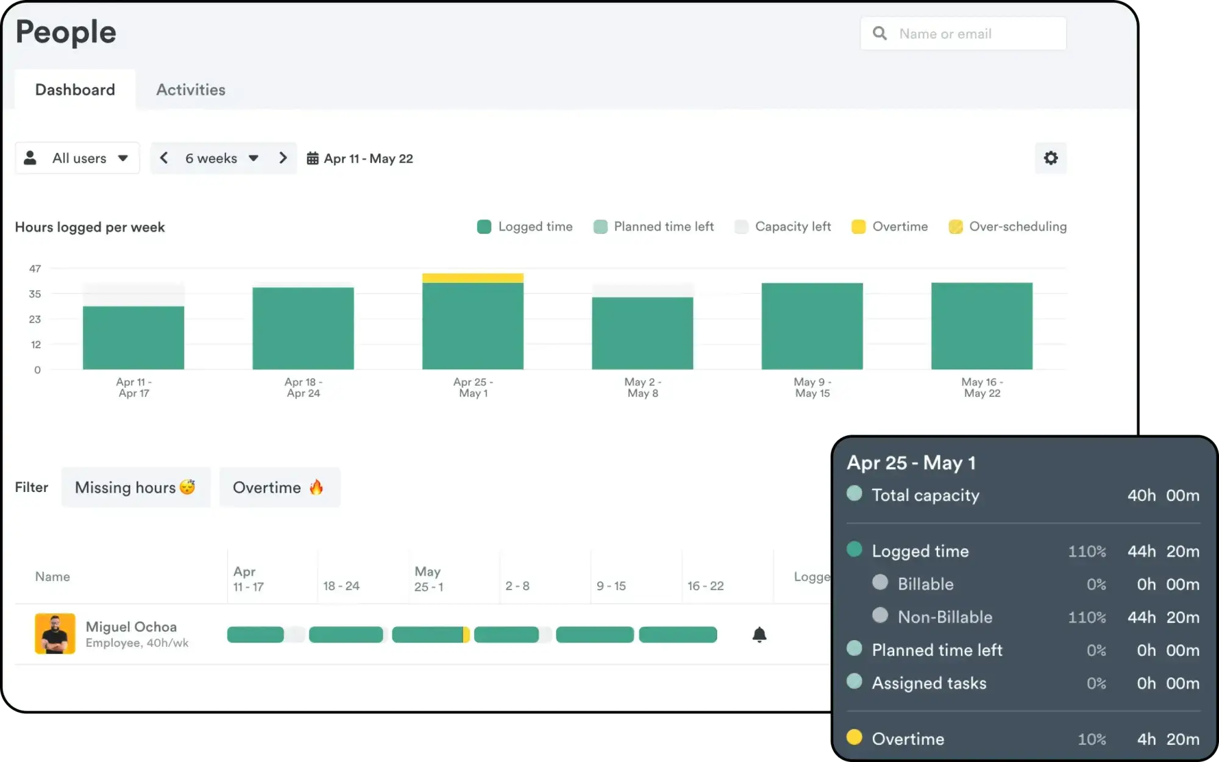Open Miguel Ochoa's profile name
The width and height of the screenshot is (1219, 762).
(x=131, y=627)
